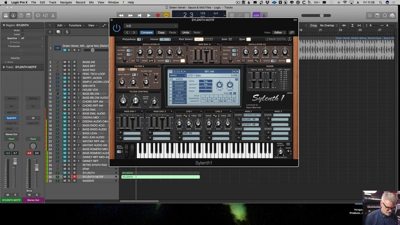Open the Init preset dropdown

(151, 26)
